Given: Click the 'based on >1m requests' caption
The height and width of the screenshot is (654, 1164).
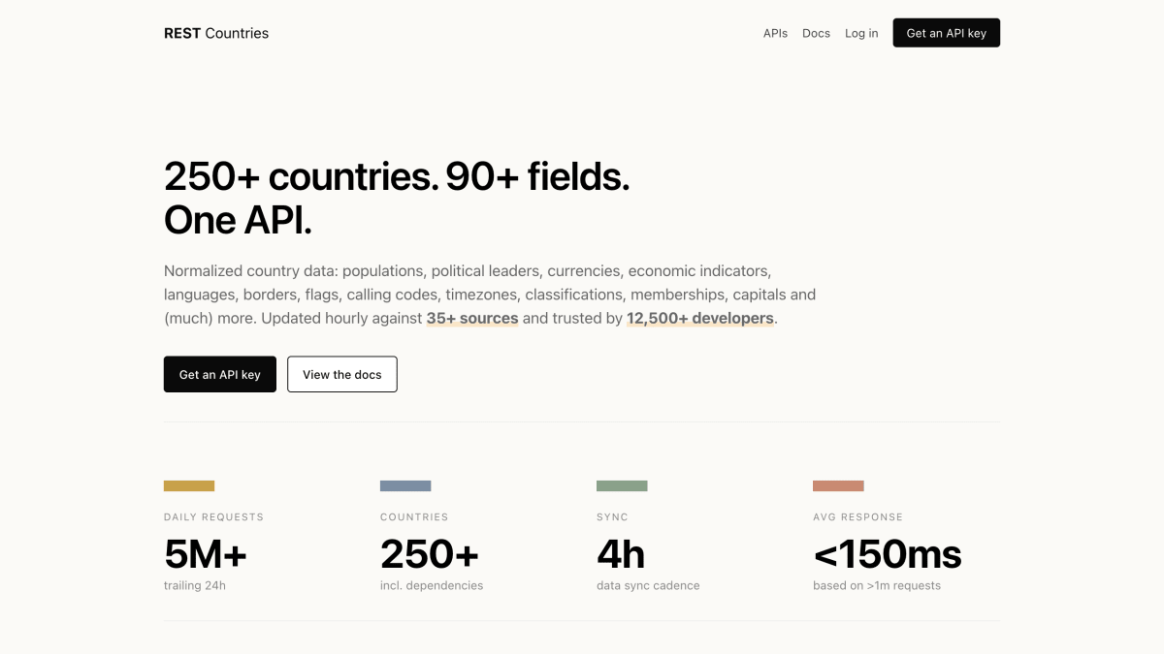Looking at the screenshot, I should [877, 585].
